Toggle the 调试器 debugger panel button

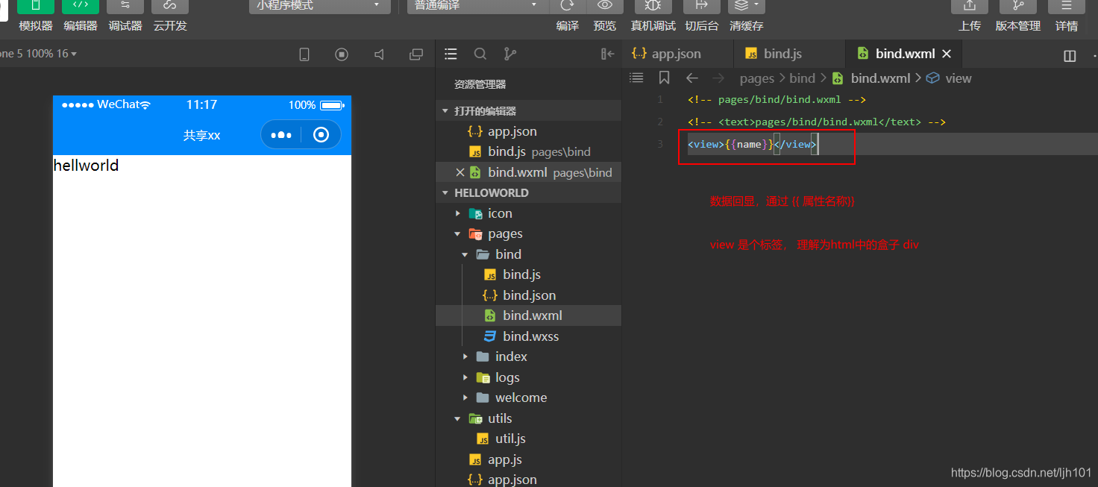coord(125,6)
